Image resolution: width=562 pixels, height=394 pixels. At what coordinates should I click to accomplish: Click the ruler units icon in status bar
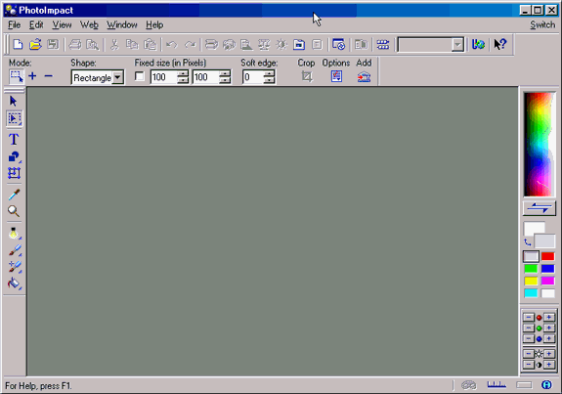point(497,385)
